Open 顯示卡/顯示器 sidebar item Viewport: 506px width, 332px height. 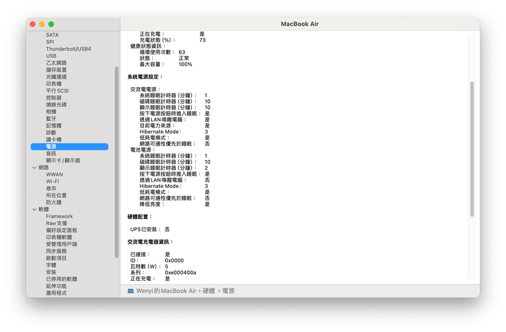(x=63, y=161)
